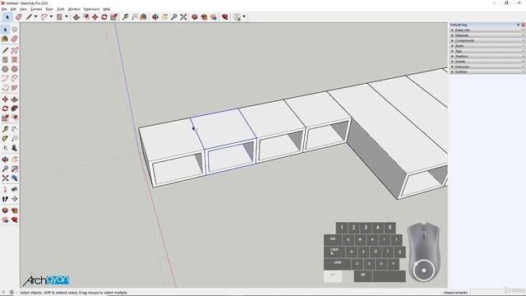Expand the Shadows panel
526x296 pixels.
[x=487, y=57]
